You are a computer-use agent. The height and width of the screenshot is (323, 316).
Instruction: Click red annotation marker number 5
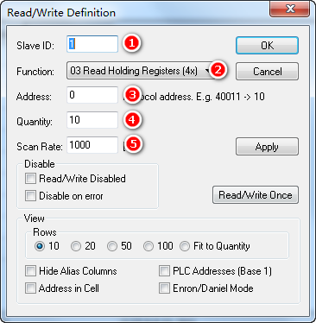133,144
